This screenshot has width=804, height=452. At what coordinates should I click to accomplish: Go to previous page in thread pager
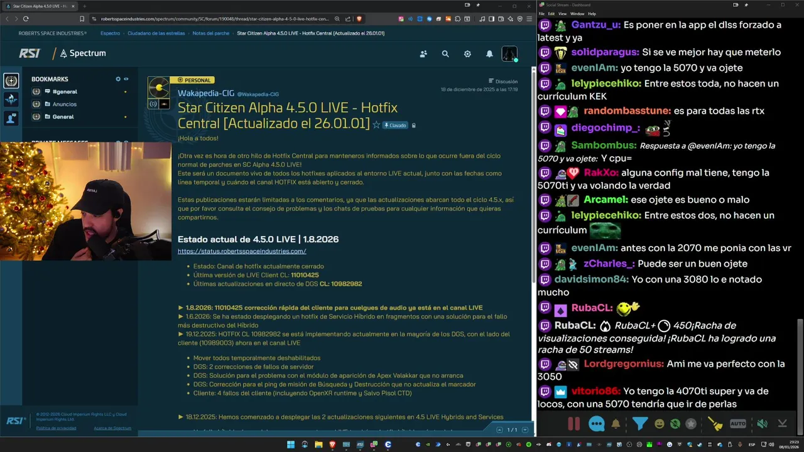(x=501, y=429)
